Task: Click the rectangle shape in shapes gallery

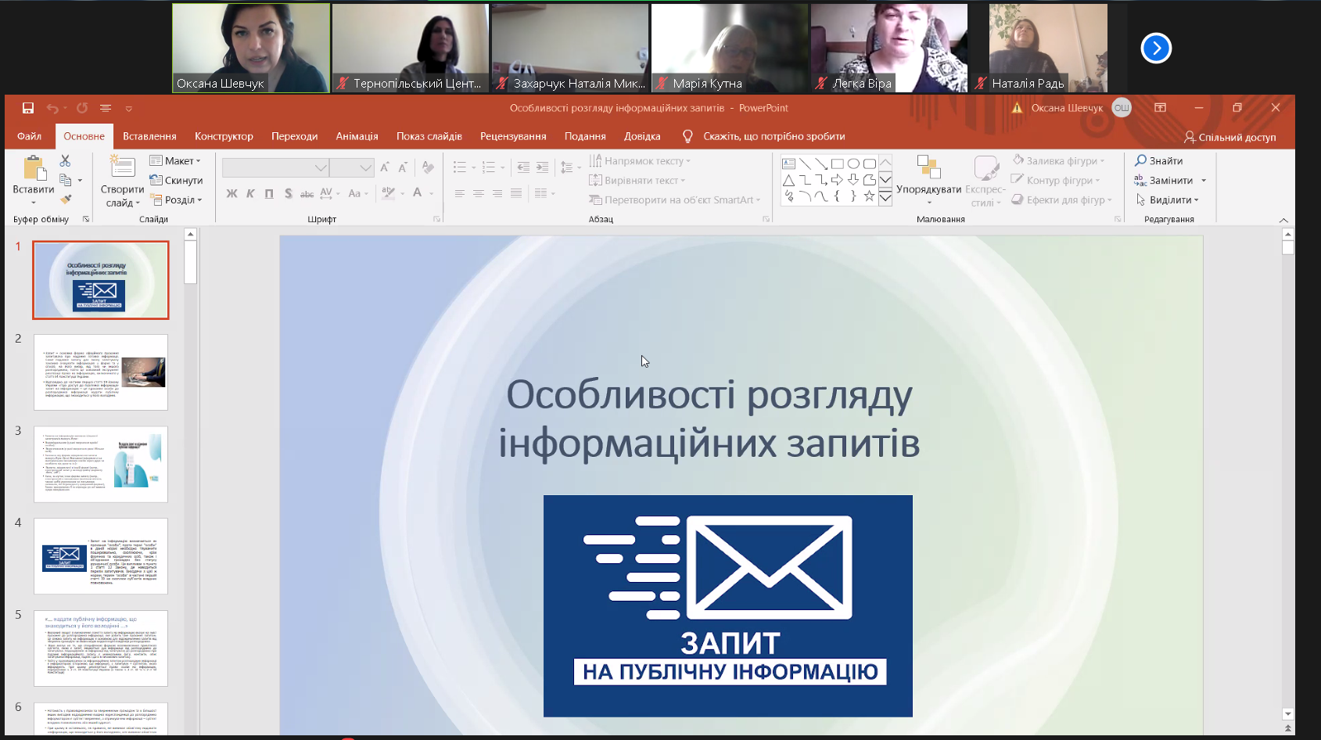Action: tap(837, 163)
